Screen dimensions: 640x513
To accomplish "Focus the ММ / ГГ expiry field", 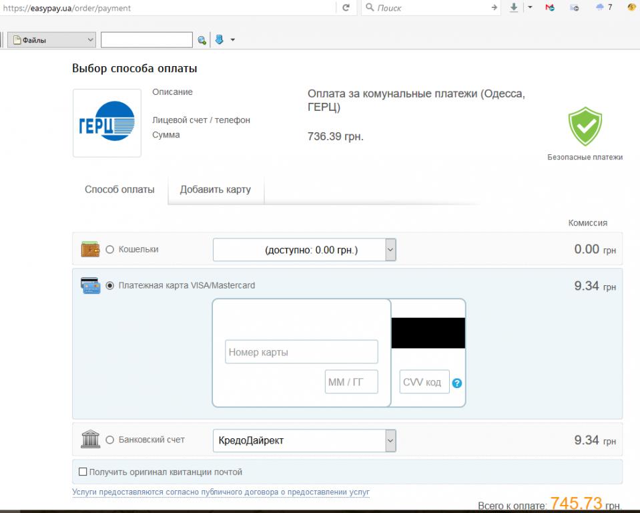I will pyautogui.click(x=351, y=382).
